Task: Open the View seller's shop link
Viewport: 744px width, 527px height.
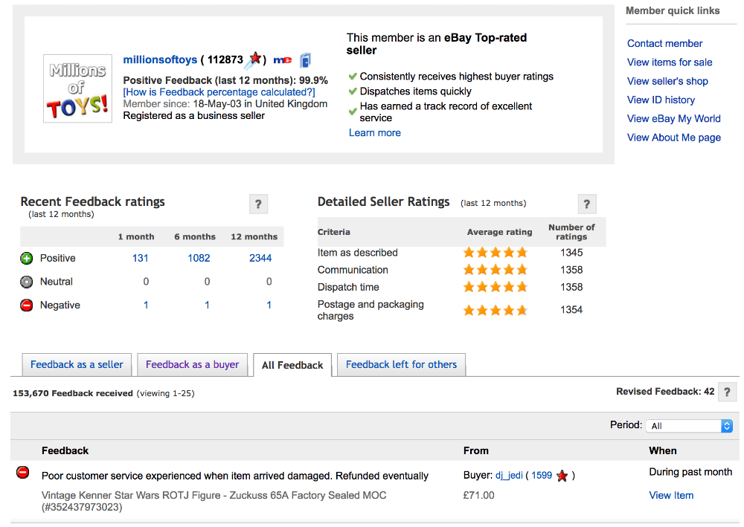Action: coord(667,81)
